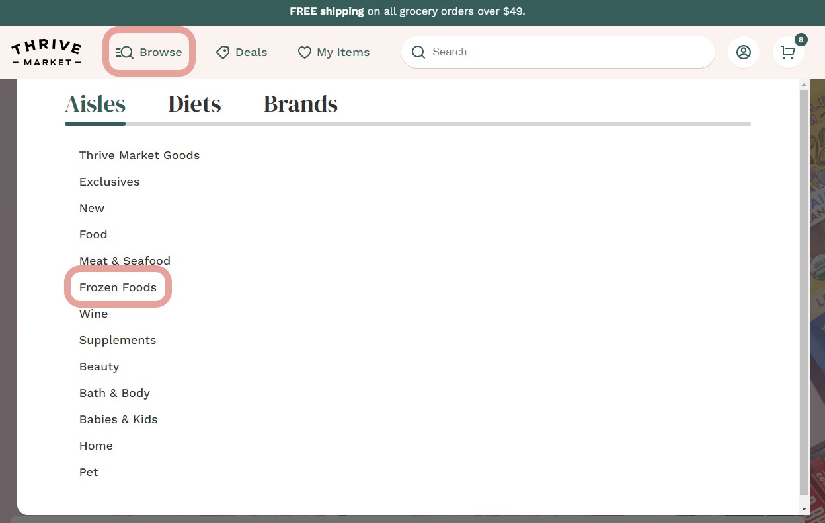Click the My Items heart icon
The image size is (825, 523).
click(304, 52)
